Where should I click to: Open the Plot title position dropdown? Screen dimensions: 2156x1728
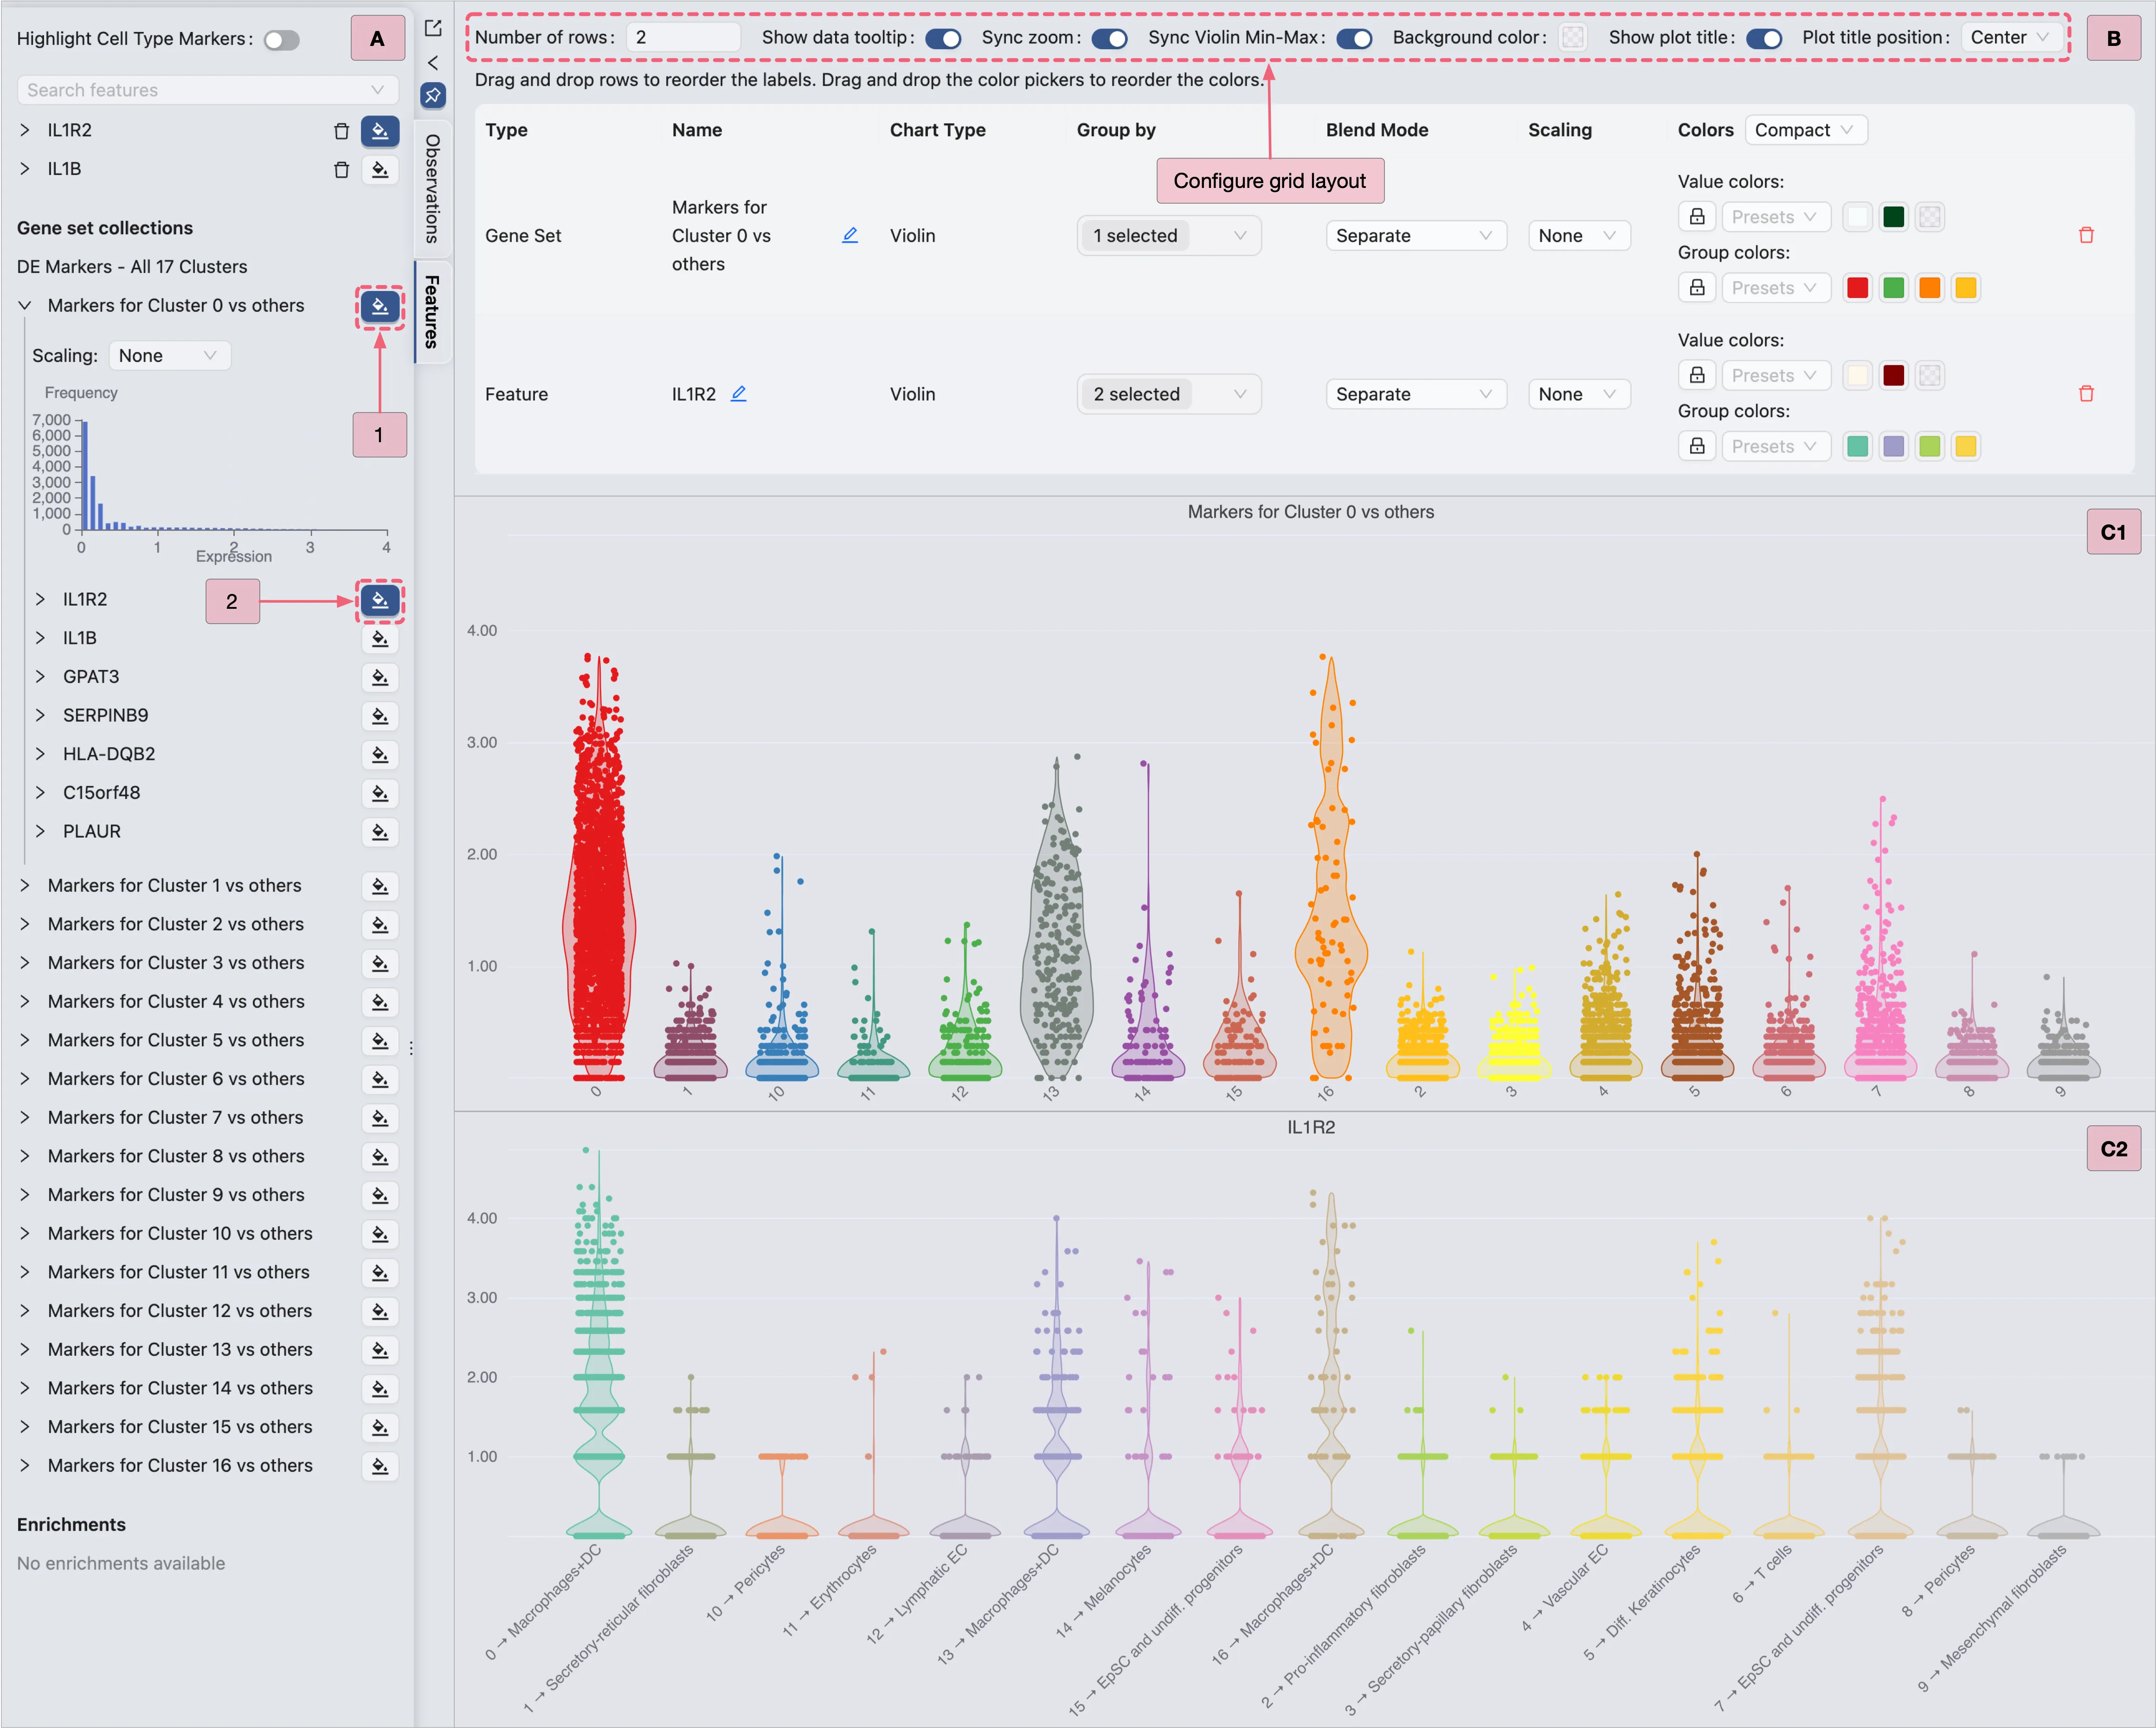(x=2009, y=38)
